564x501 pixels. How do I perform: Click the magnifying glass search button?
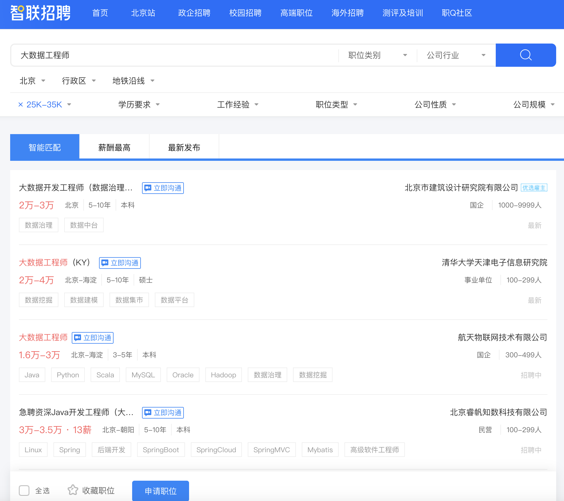tap(526, 55)
